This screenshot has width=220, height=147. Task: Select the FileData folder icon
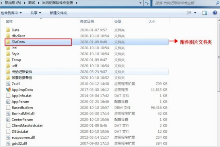pos(8,42)
